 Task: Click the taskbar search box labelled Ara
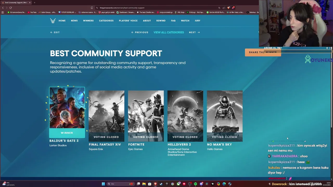tap(121, 184)
